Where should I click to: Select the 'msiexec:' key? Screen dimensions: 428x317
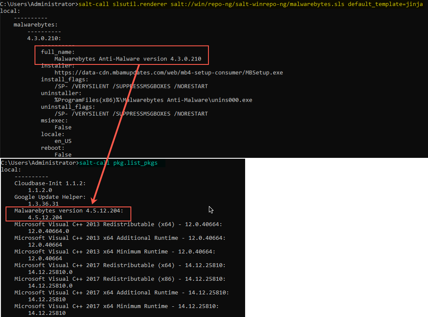coord(54,120)
